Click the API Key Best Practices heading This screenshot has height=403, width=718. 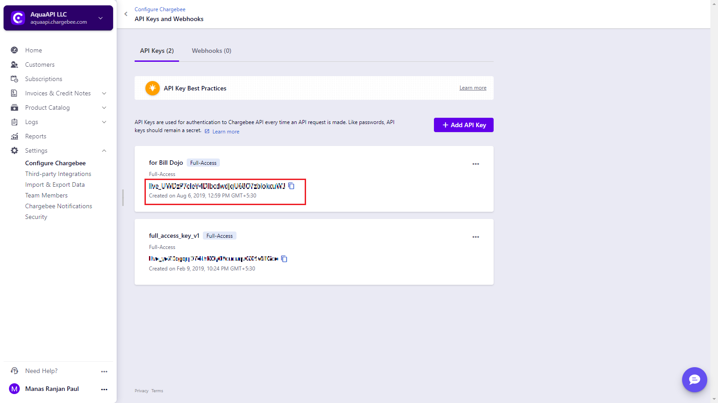click(195, 88)
